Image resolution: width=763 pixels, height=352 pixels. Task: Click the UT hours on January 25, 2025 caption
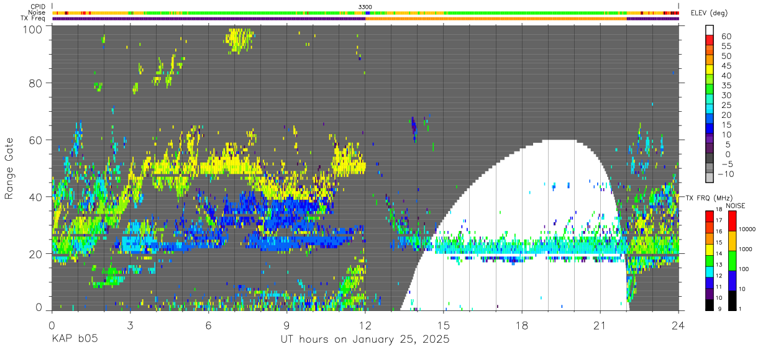tap(365, 340)
